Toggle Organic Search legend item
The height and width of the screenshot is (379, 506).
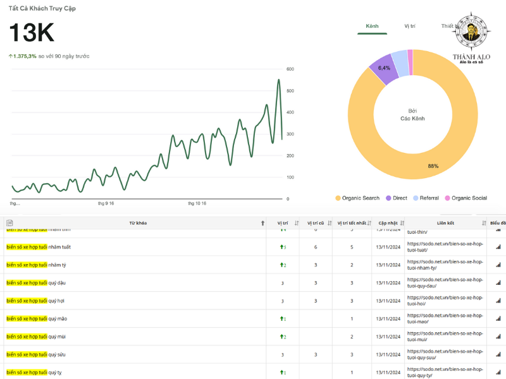click(357, 198)
